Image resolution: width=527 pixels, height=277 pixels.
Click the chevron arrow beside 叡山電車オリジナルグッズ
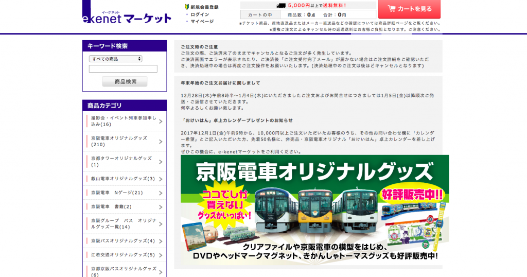click(161, 179)
